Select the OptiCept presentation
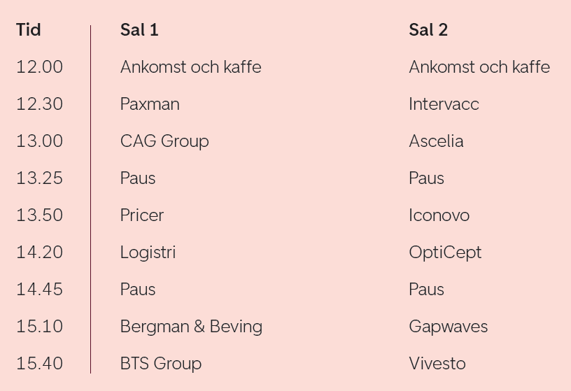This screenshot has height=391, width=571. coord(445,253)
